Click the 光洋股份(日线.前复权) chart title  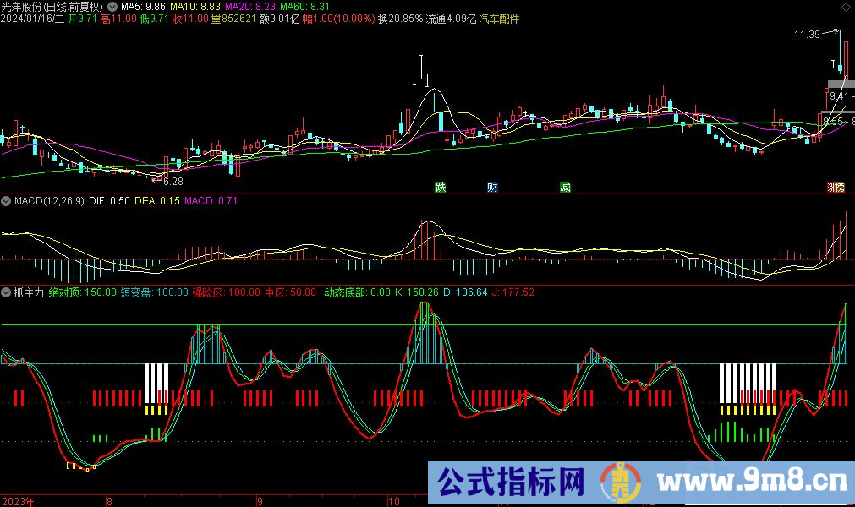pos(52,7)
